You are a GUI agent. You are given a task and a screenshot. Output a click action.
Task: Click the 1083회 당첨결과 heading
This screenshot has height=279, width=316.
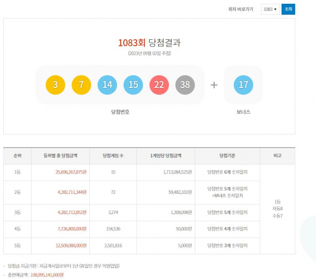[x=149, y=43]
